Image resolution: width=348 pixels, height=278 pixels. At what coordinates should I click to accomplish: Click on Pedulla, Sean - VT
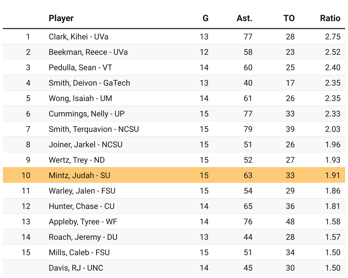coord(80,68)
